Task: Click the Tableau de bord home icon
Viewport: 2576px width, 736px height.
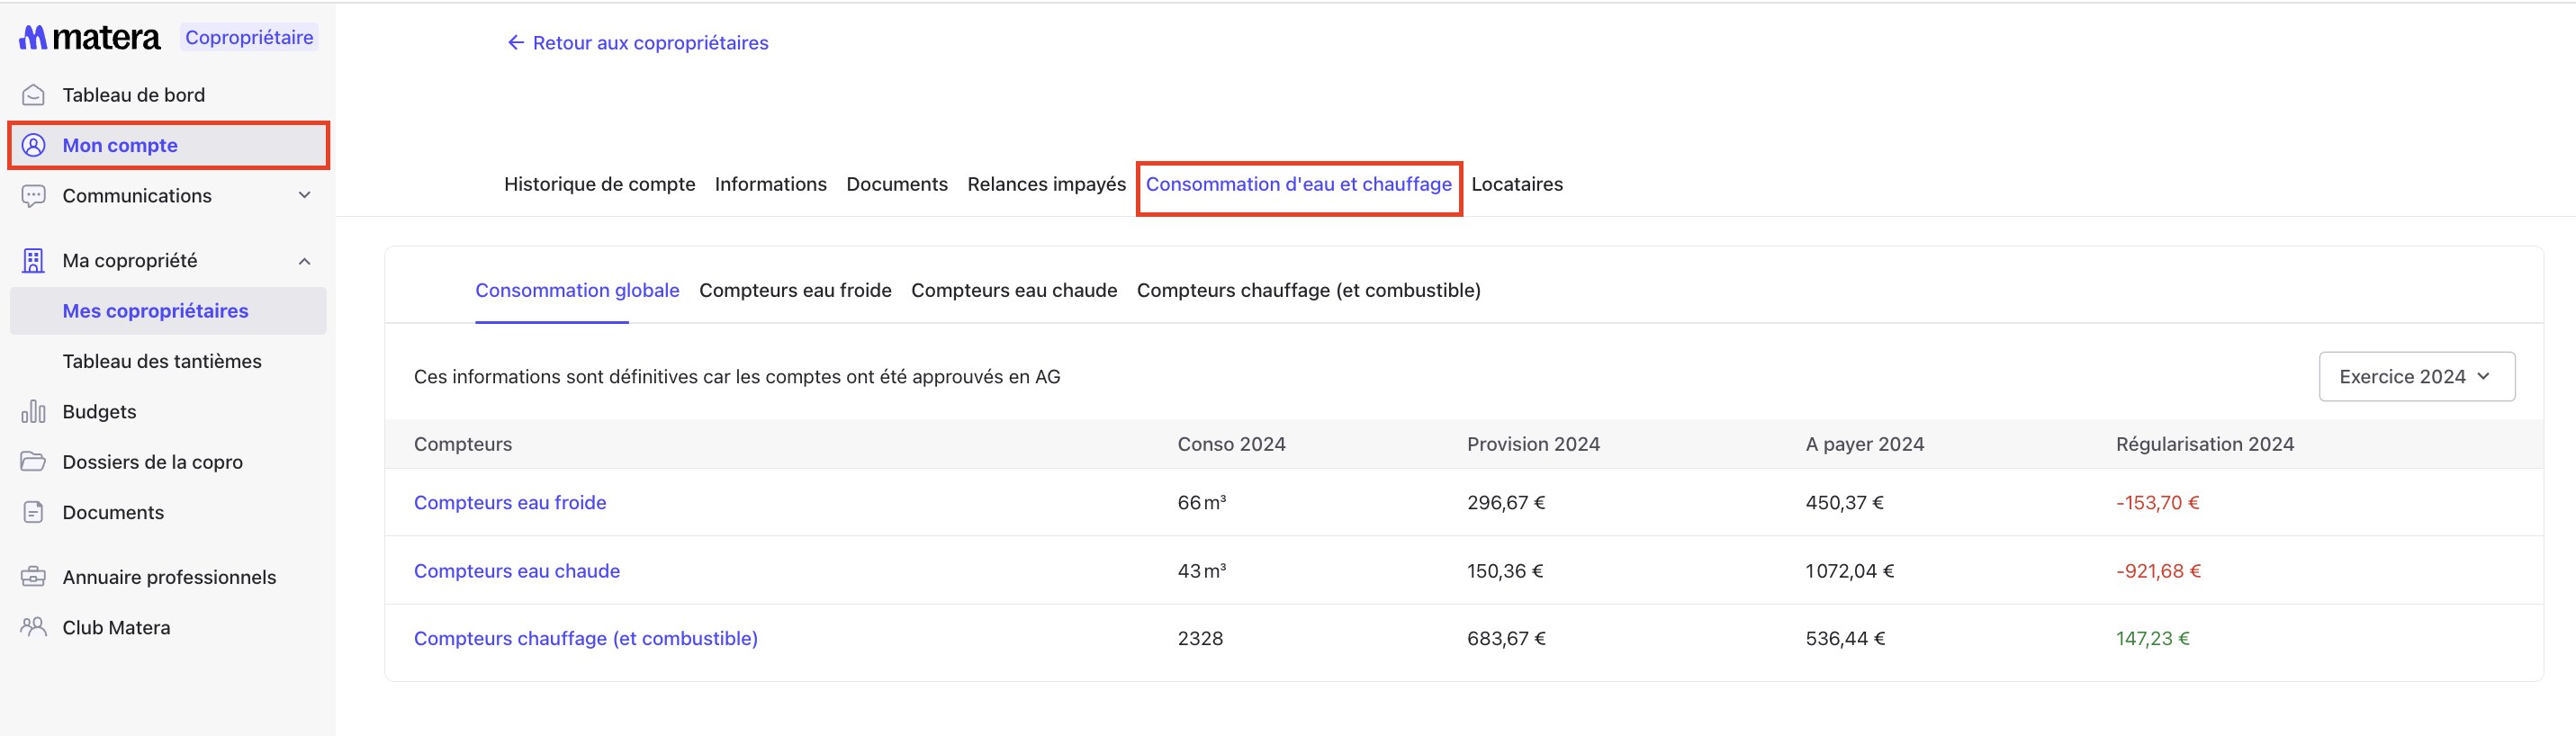Action: point(33,95)
